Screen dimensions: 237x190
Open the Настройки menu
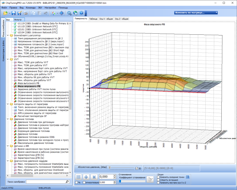[x=50, y=7]
